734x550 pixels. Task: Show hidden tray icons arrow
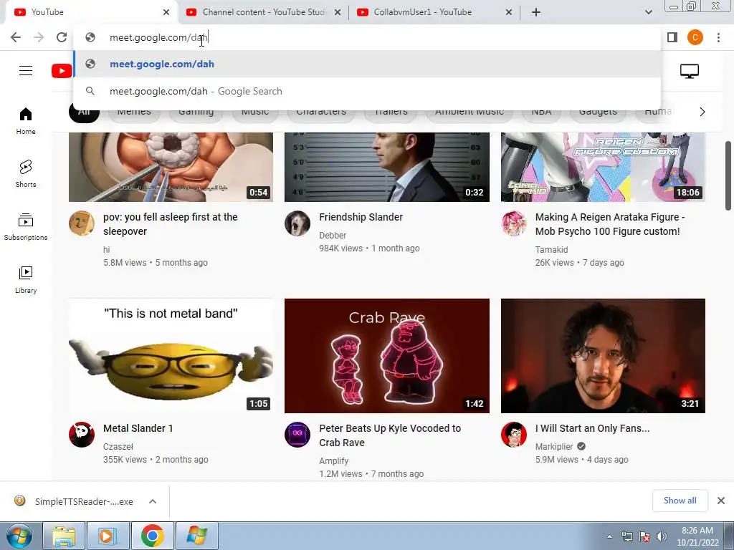point(609,536)
